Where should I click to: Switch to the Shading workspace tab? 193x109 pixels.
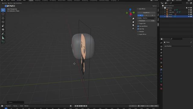coord(70,1)
